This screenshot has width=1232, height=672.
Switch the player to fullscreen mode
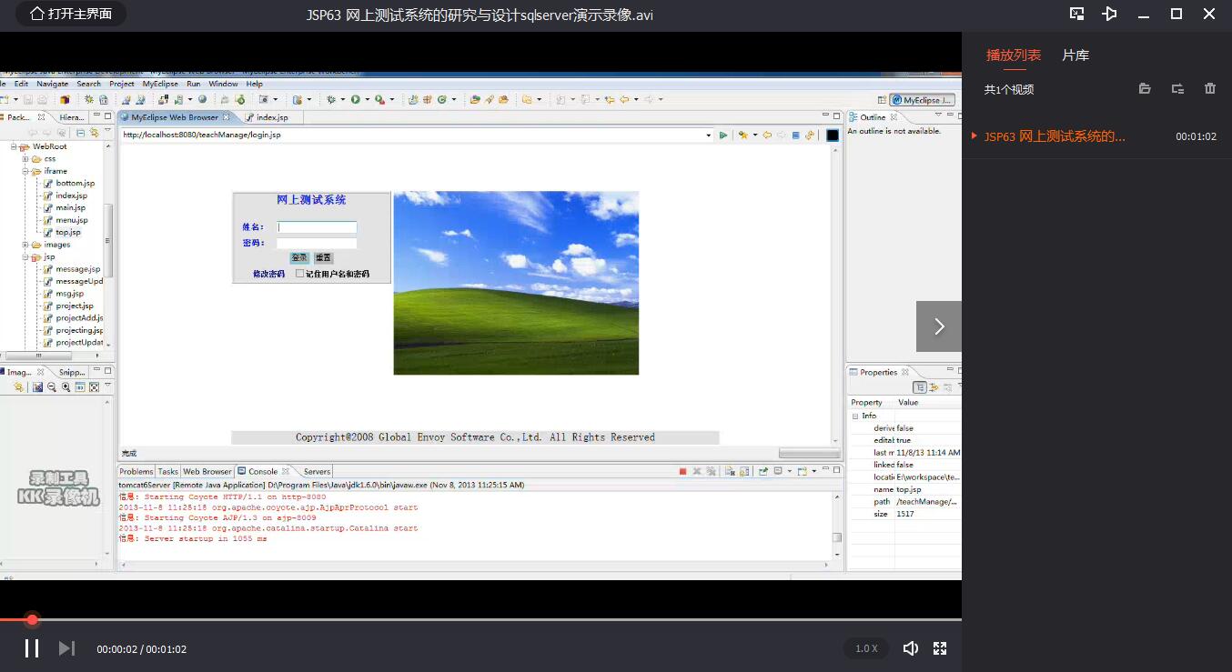[x=940, y=648]
